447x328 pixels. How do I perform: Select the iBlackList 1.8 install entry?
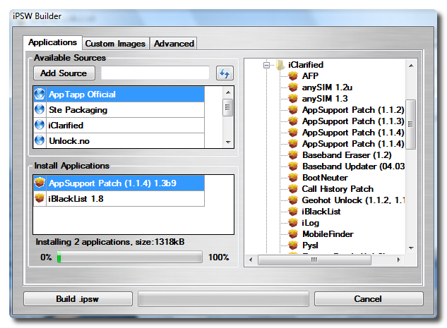tap(119, 198)
